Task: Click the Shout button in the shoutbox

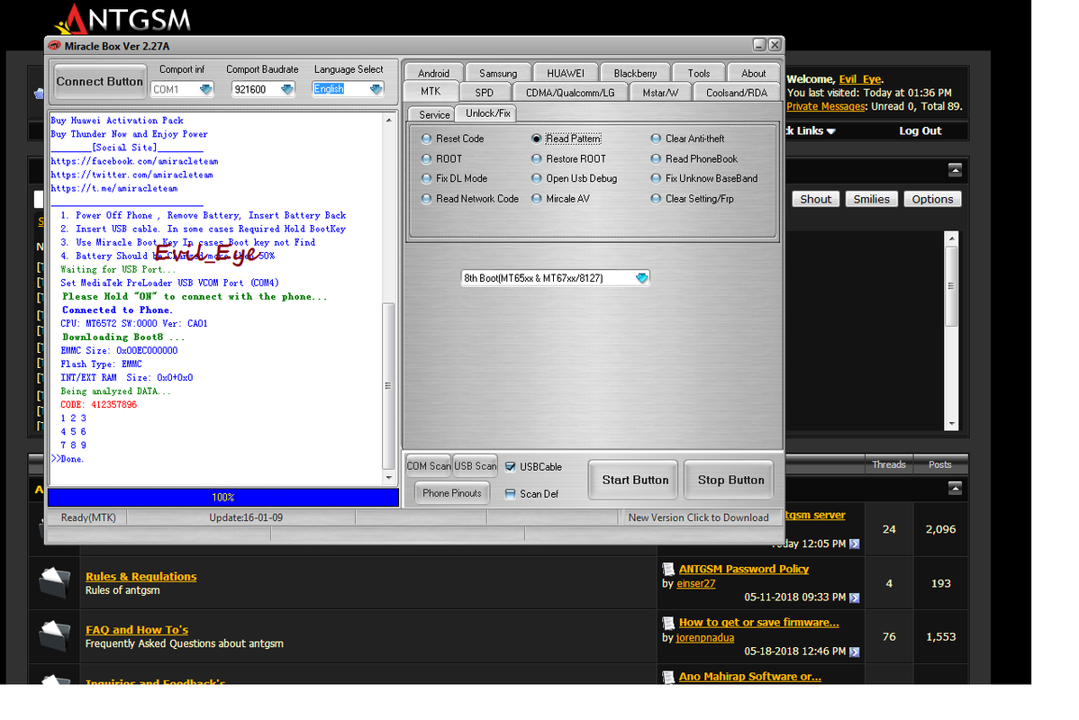Action: [815, 200]
